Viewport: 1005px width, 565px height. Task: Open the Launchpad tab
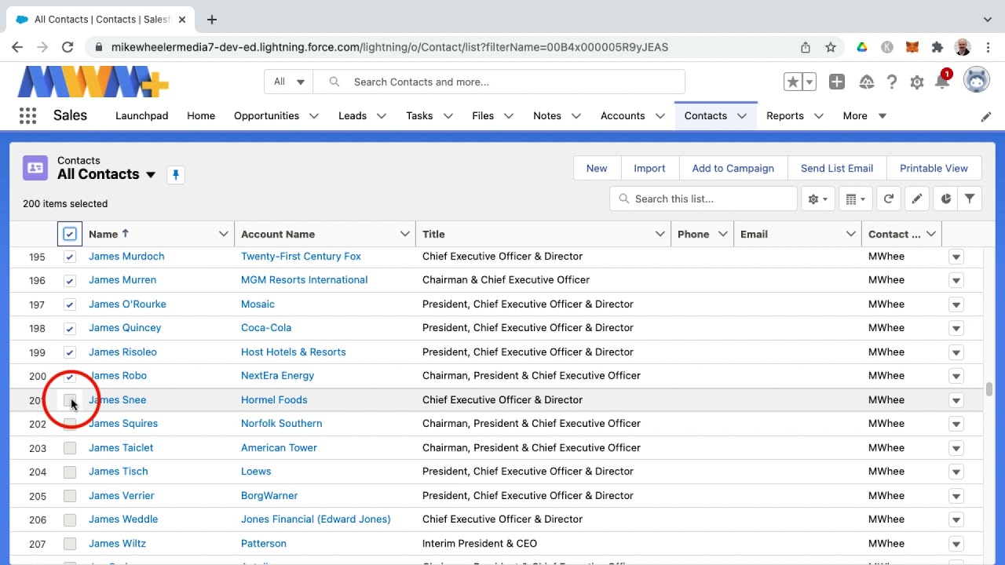pyautogui.click(x=142, y=116)
